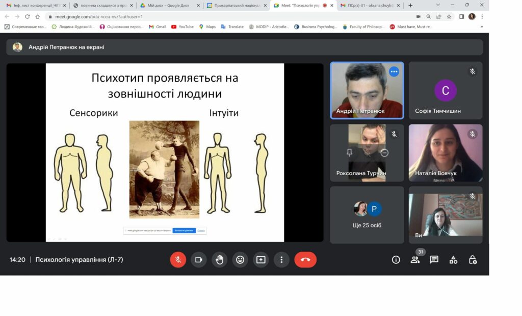Raise hand in the meeting
The width and height of the screenshot is (522, 316).
(x=219, y=260)
